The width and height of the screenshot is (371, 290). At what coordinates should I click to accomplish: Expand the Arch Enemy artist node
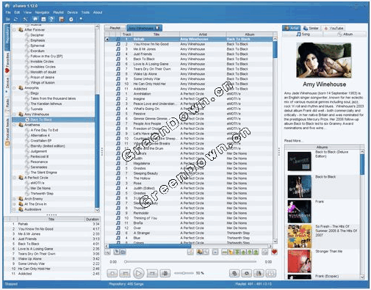15,199
